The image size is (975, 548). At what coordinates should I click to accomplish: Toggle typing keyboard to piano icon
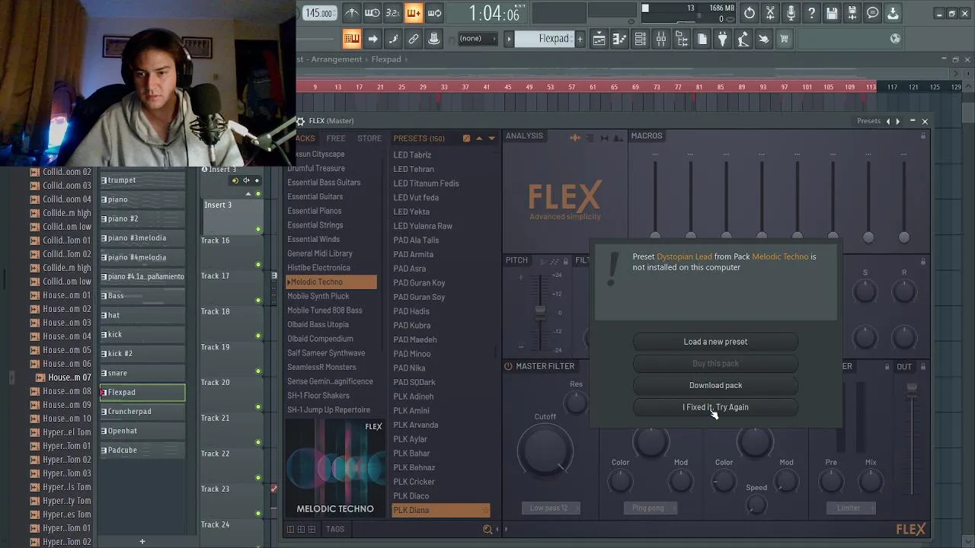click(351, 39)
